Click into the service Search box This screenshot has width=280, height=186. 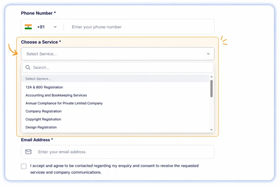pos(118,67)
